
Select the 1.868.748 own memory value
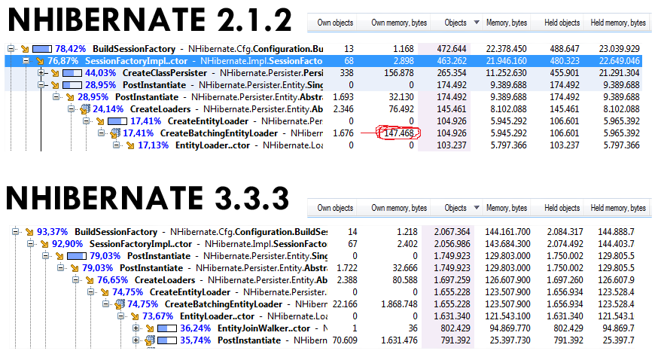(399, 304)
